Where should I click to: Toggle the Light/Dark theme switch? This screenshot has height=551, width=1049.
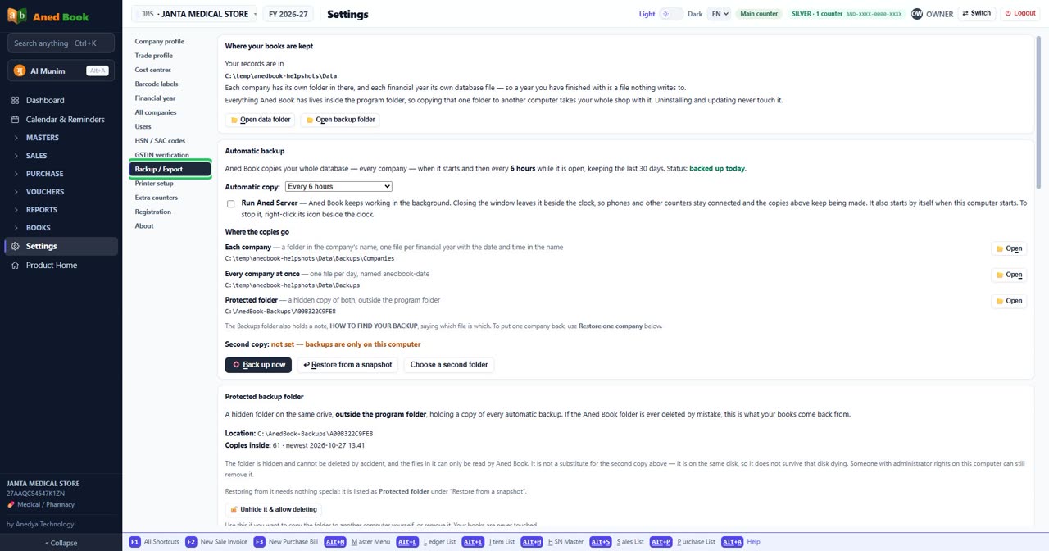(671, 14)
